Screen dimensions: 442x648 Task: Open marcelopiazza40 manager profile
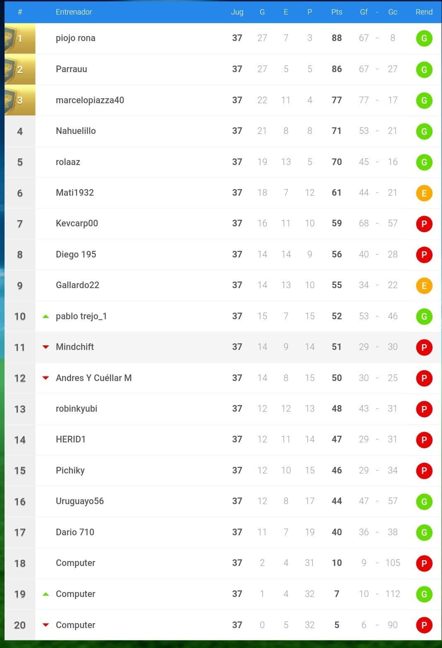(90, 100)
